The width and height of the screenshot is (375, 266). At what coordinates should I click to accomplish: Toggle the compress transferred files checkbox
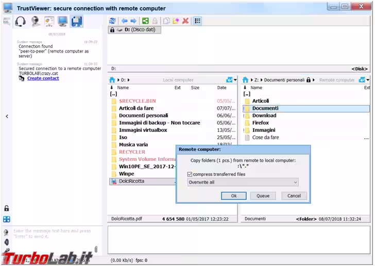point(190,174)
